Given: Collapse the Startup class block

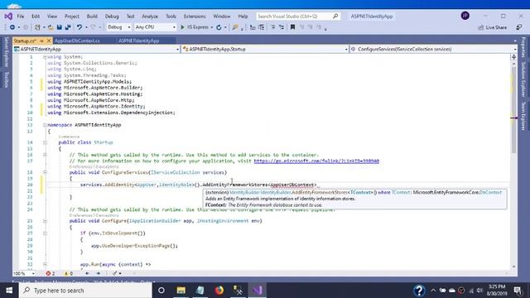Looking at the screenshot, I should point(45,142).
